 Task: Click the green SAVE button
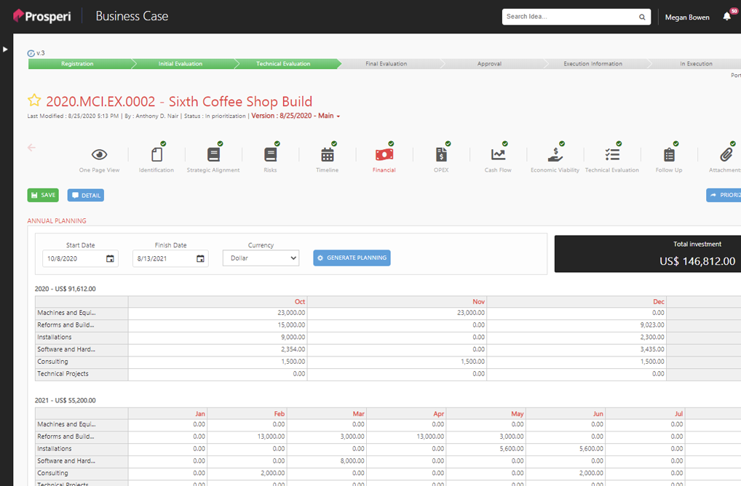tap(43, 195)
